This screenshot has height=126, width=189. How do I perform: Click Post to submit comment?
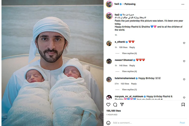point(182,123)
